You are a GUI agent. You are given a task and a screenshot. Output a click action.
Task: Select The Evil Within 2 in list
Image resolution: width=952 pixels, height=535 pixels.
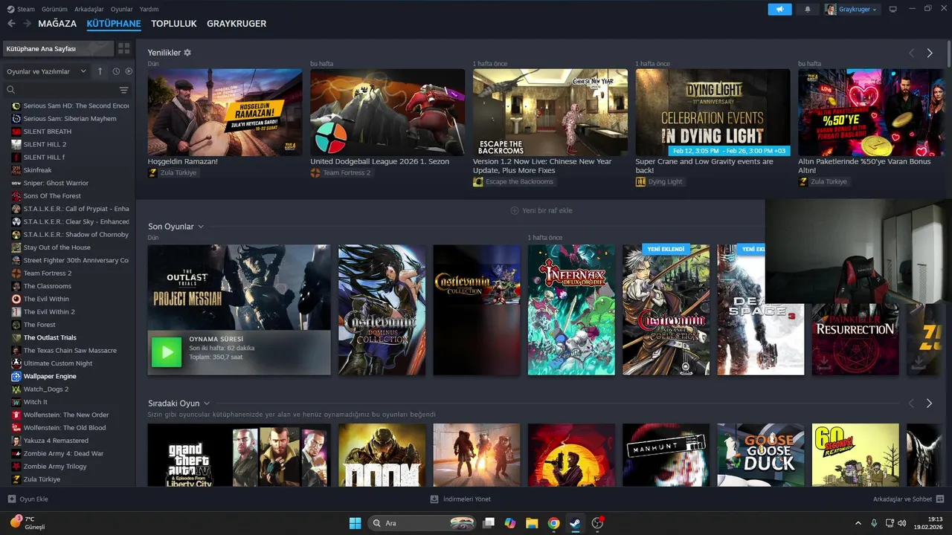49,312
